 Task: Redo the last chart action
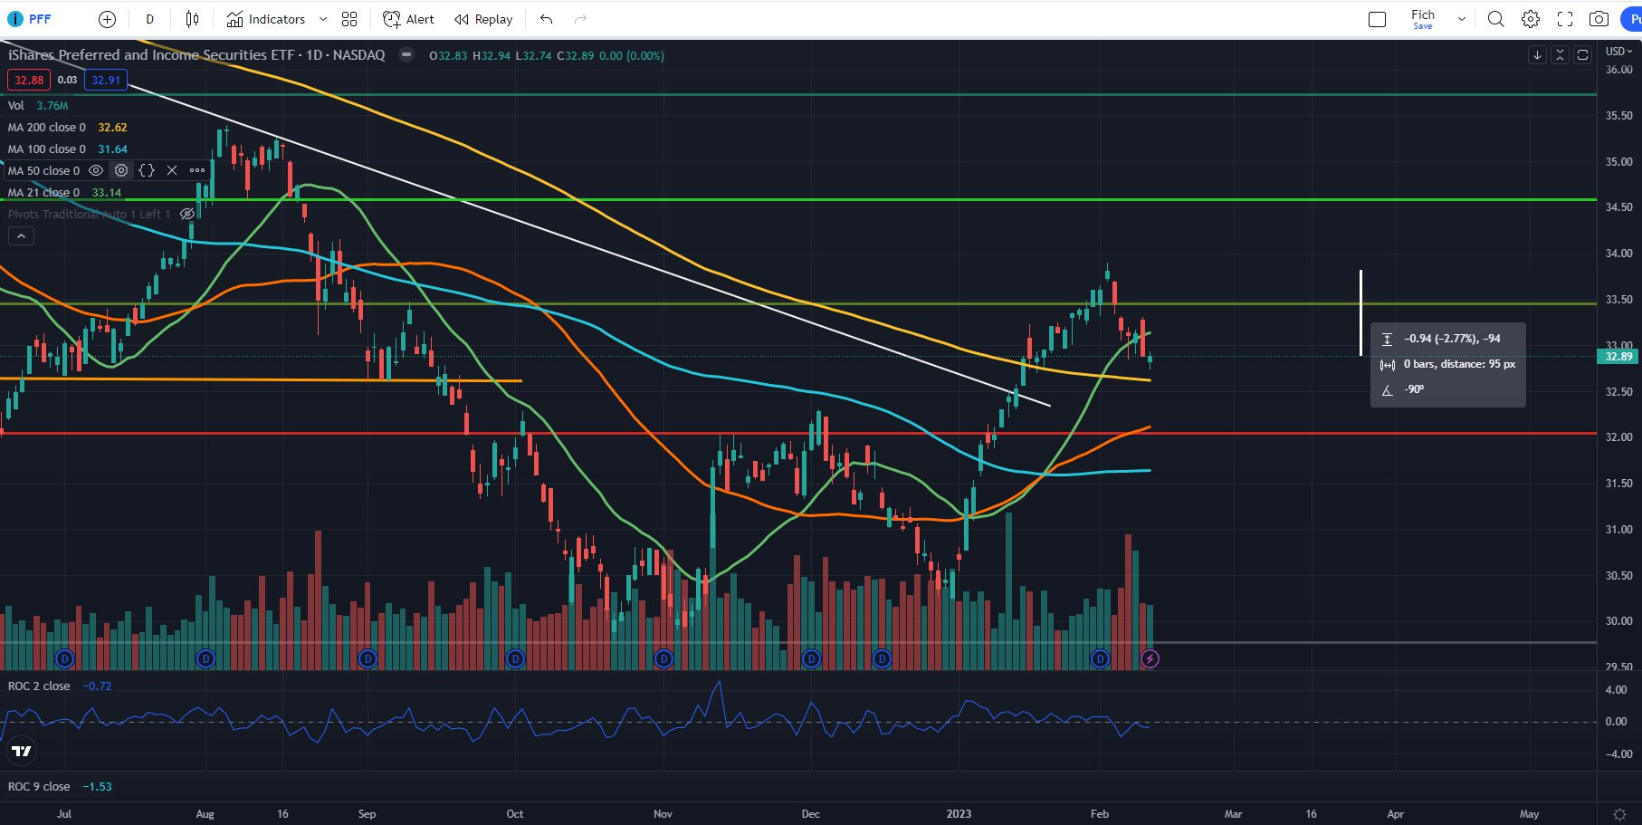(580, 19)
